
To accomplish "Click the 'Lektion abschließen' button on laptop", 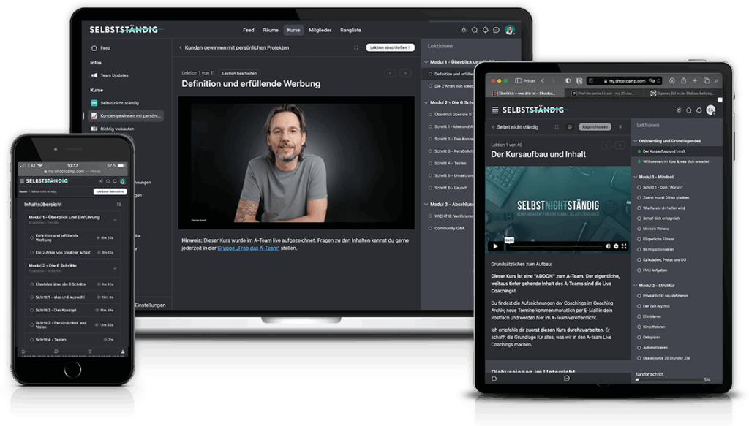I will coord(391,47).
